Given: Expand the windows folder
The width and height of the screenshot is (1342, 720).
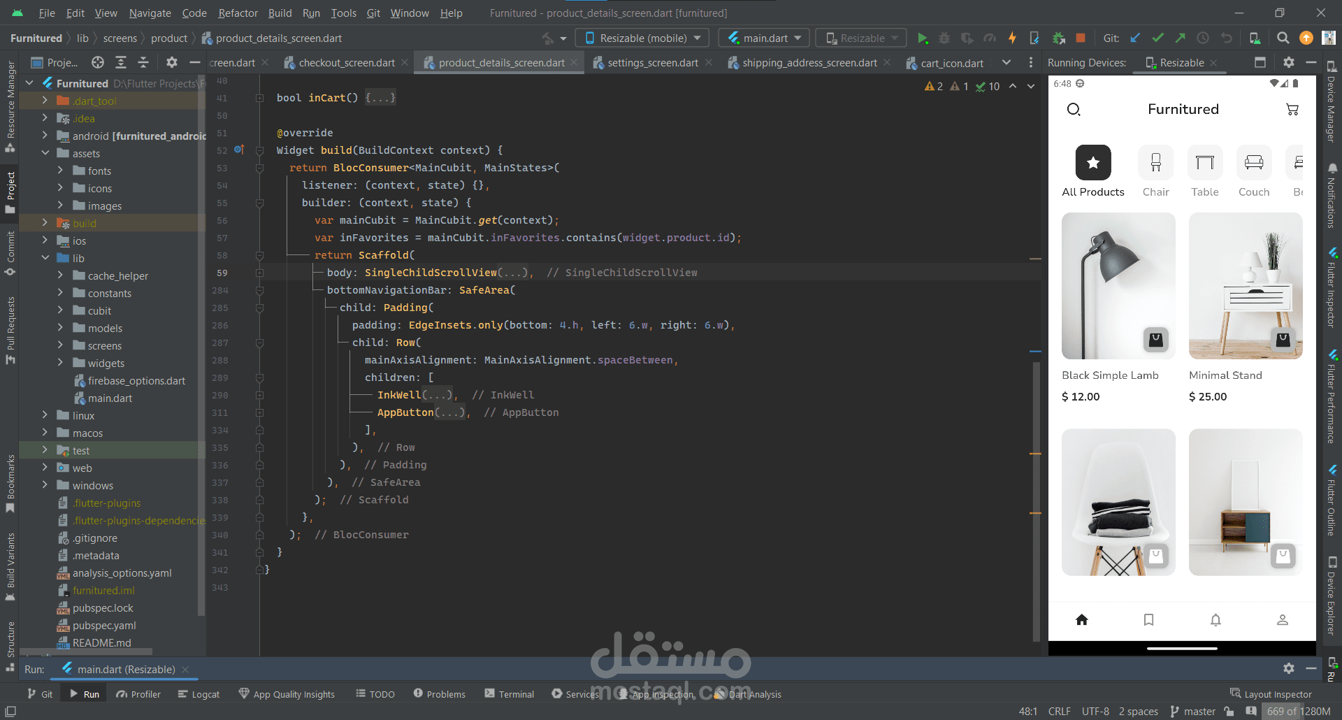Looking at the screenshot, I should (45, 485).
